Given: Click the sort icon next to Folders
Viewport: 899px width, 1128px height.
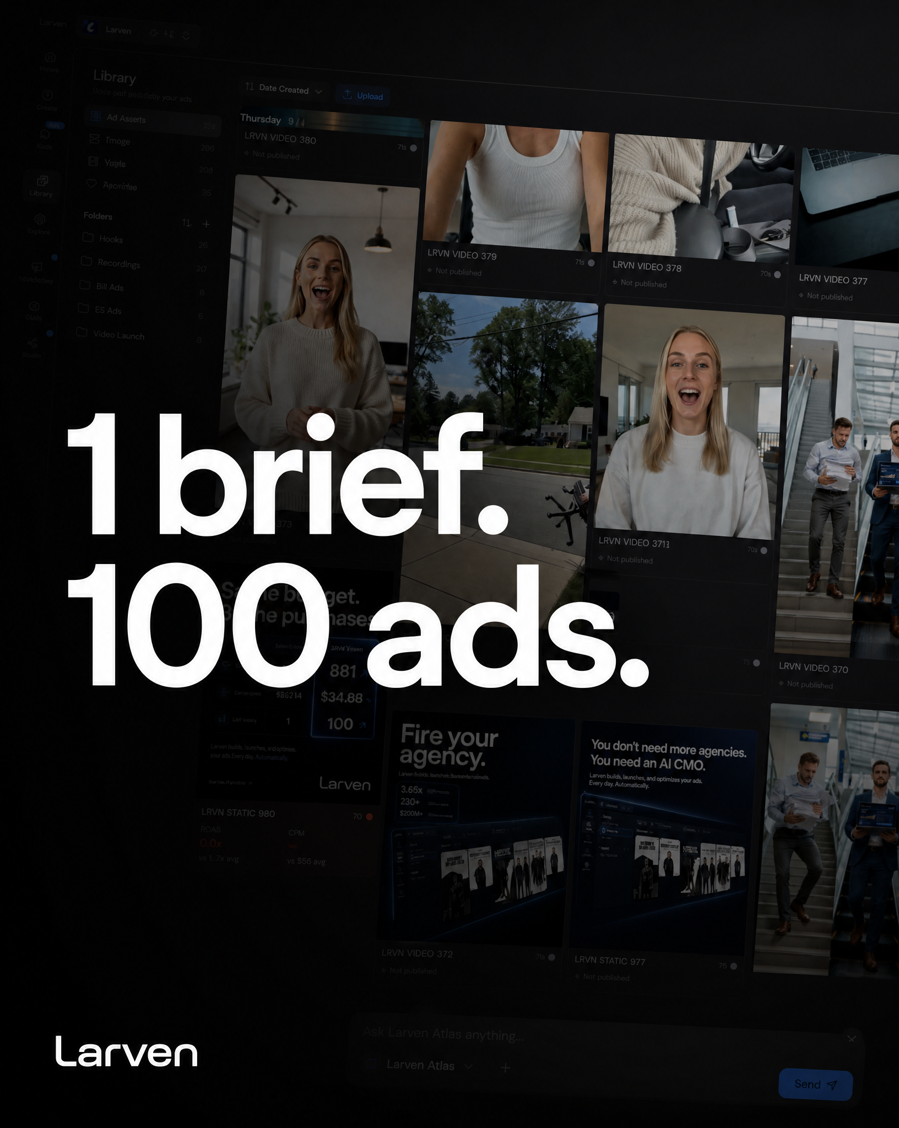Looking at the screenshot, I should point(187,223).
